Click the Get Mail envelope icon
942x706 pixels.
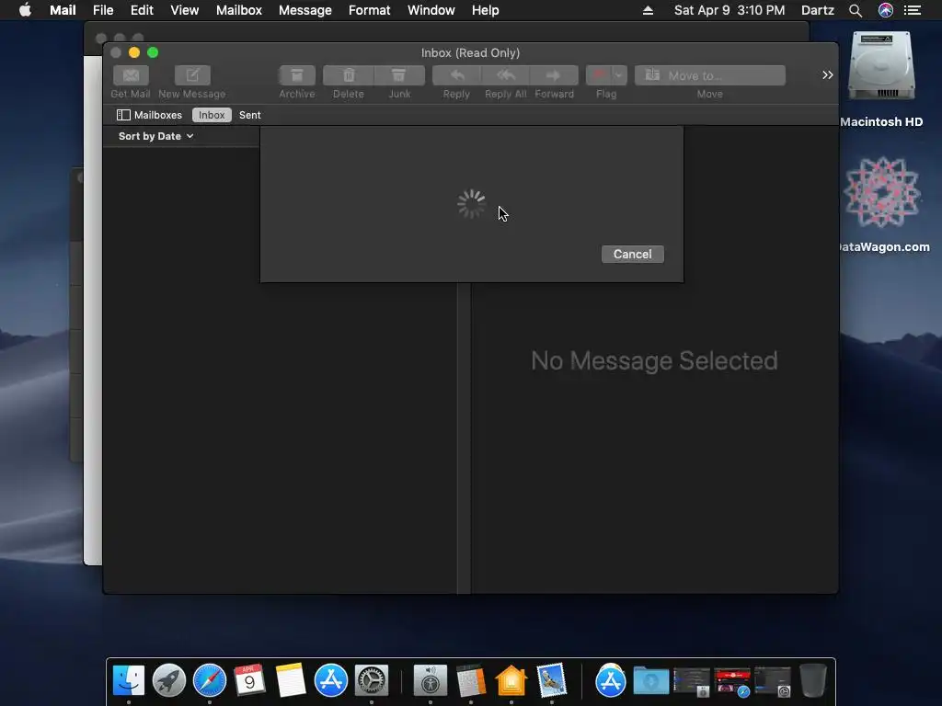coord(131,75)
